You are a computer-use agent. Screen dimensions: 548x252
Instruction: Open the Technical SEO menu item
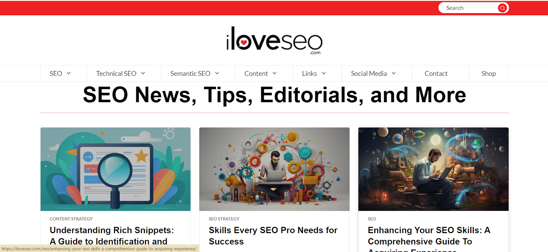(116, 74)
